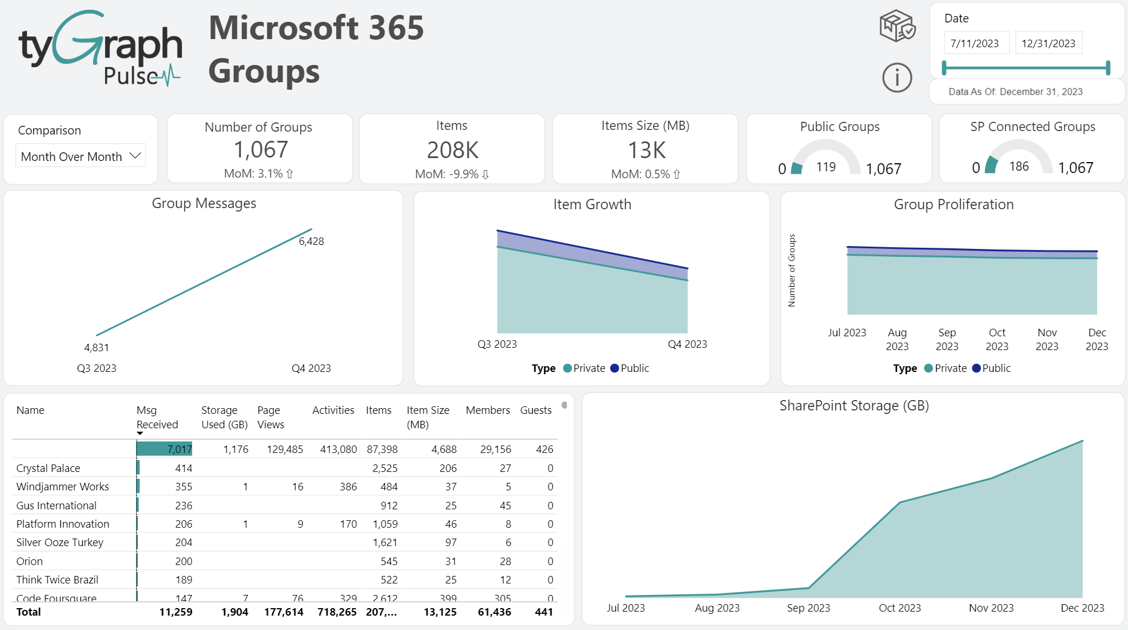Edit the start date field showing 7/11/2023
Screen dimensions: 1128x630
976,43
